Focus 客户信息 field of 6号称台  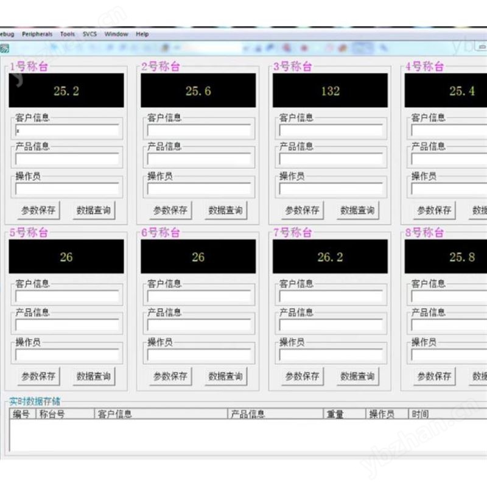199,296
